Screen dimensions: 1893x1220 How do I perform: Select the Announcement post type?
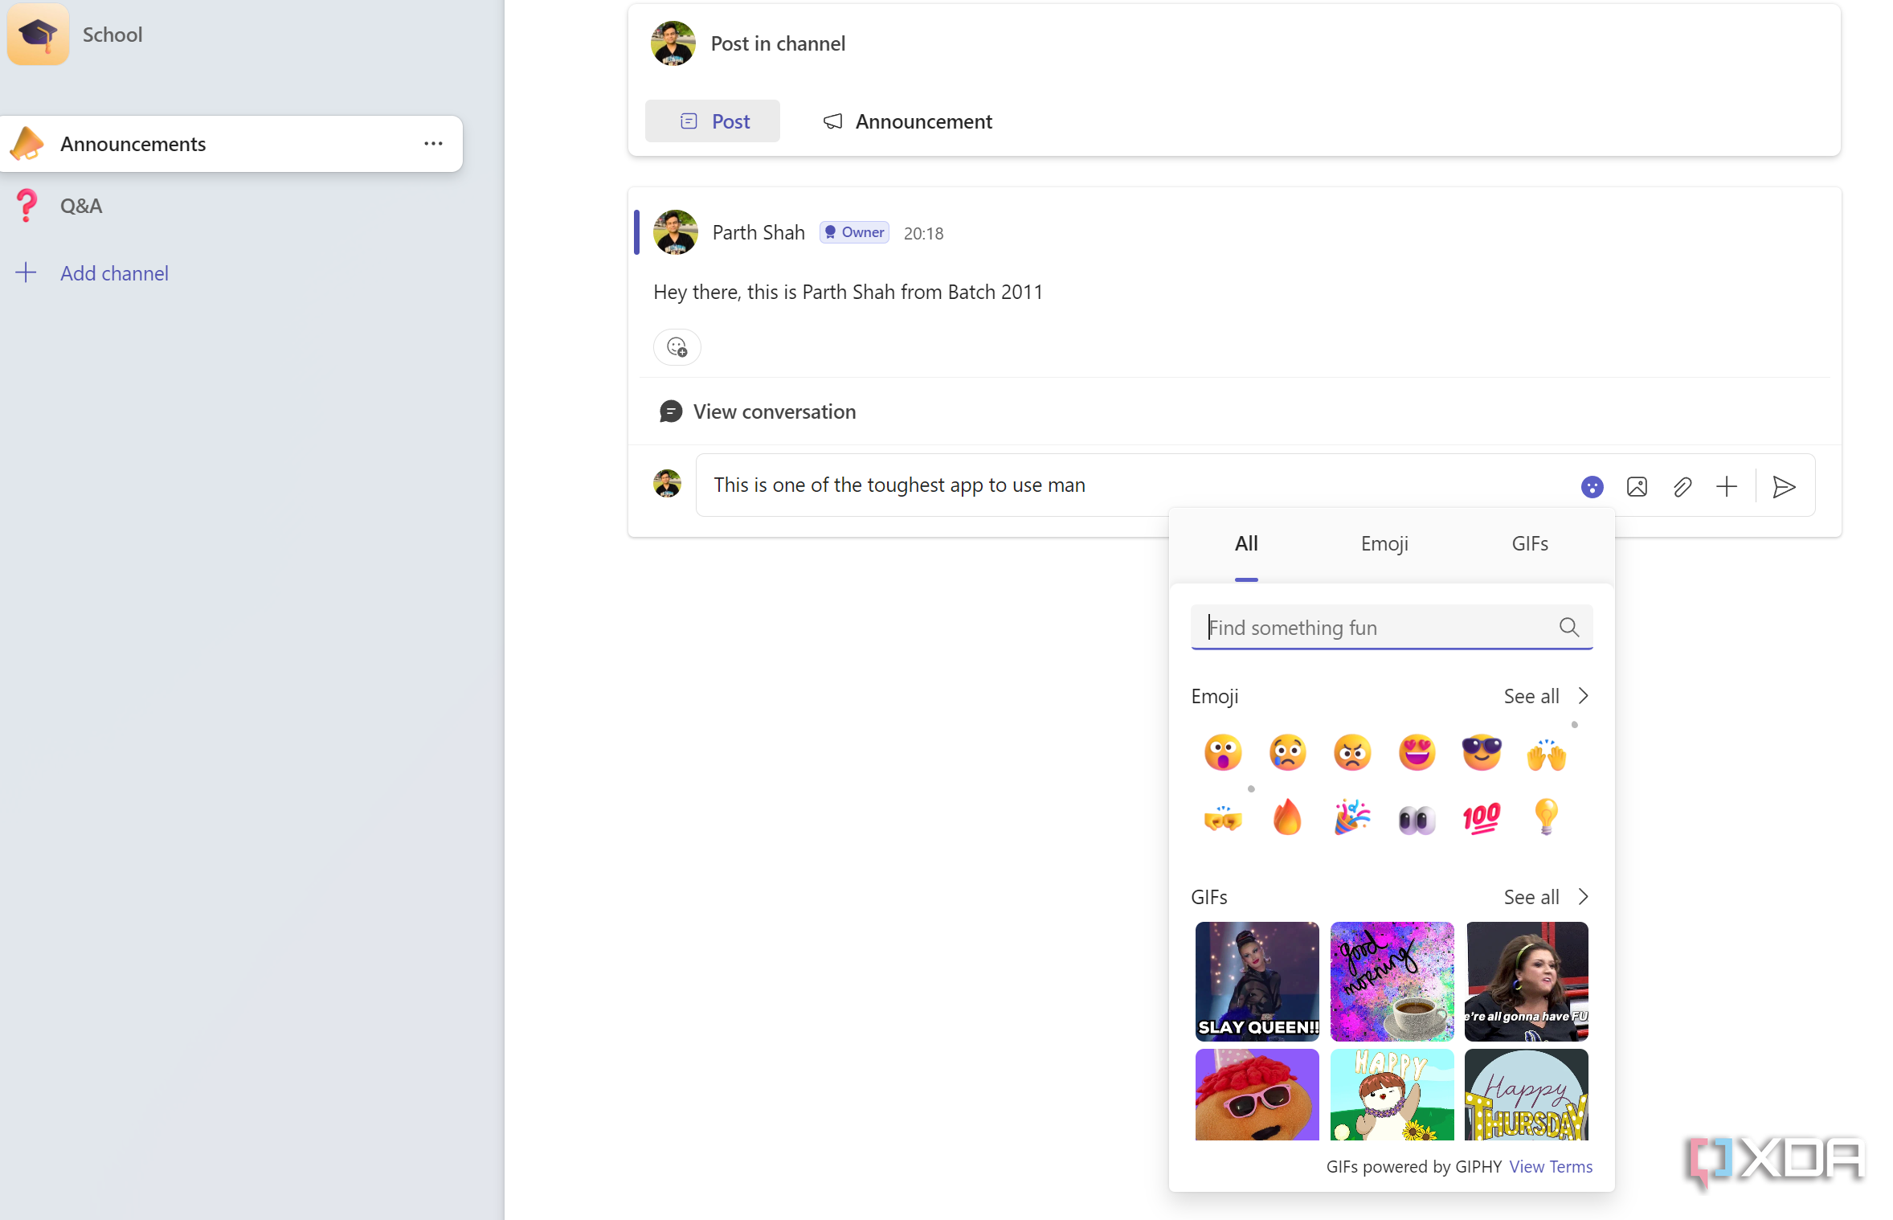pyautogui.click(x=908, y=121)
